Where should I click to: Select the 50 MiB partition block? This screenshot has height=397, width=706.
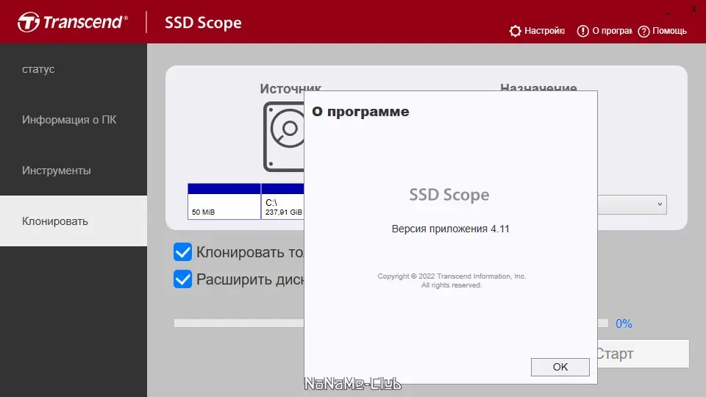pyautogui.click(x=224, y=201)
